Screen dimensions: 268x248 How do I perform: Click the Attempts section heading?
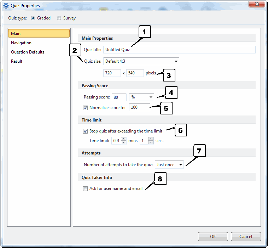point(91,153)
